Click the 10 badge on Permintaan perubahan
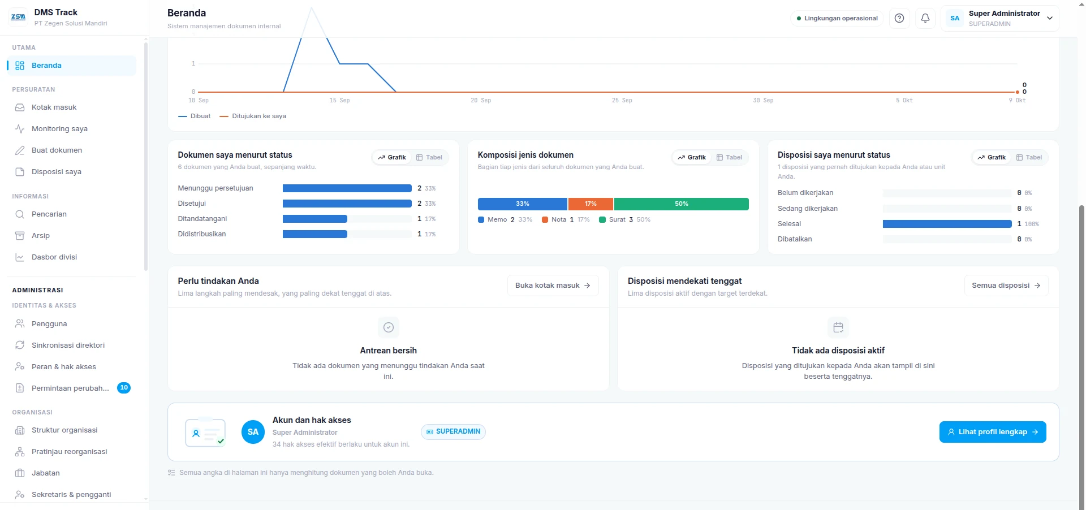The width and height of the screenshot is (1086, 510). [124, 388]
